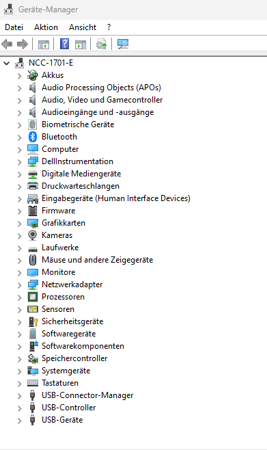Click the Biometrische Geräte fingerprint icon
267x450 pixels.
tap(33, 124)
